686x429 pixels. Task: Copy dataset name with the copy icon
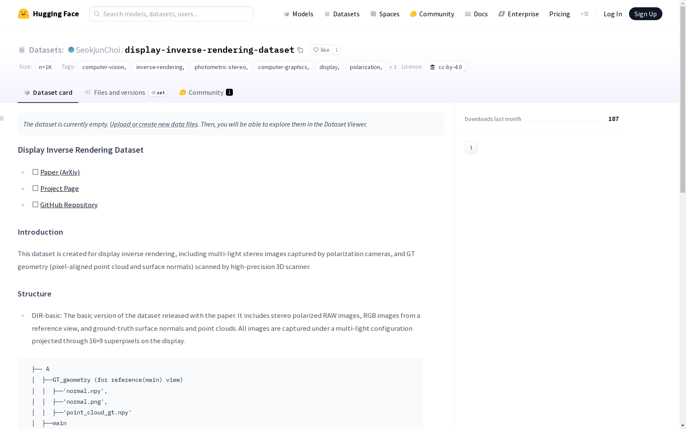tap(300, 50)
